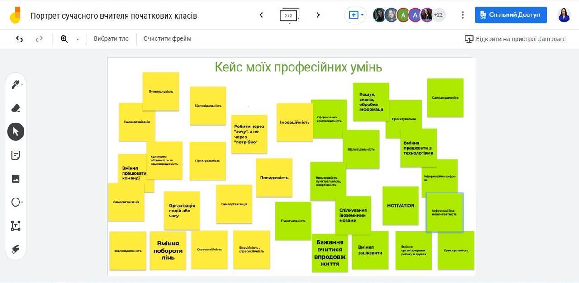Image resolution: width=579 pixels, height=283 pixels.
Task: Add a sticky note from toolbar
Action: click(x=16, y=155)
